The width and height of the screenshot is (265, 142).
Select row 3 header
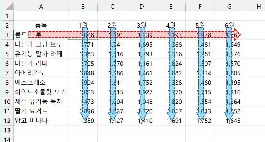point(7,35)
